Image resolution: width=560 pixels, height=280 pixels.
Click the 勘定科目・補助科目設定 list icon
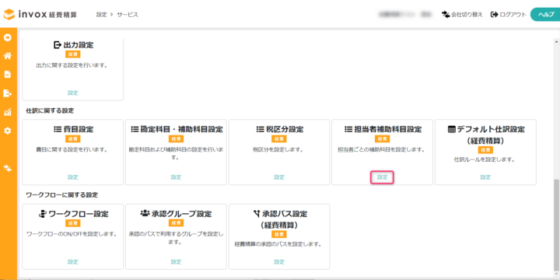[x=135, y=129]
